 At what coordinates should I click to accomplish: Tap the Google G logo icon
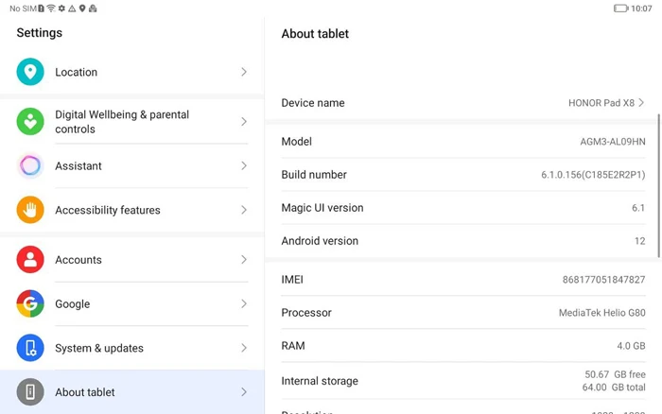[30, 303]
